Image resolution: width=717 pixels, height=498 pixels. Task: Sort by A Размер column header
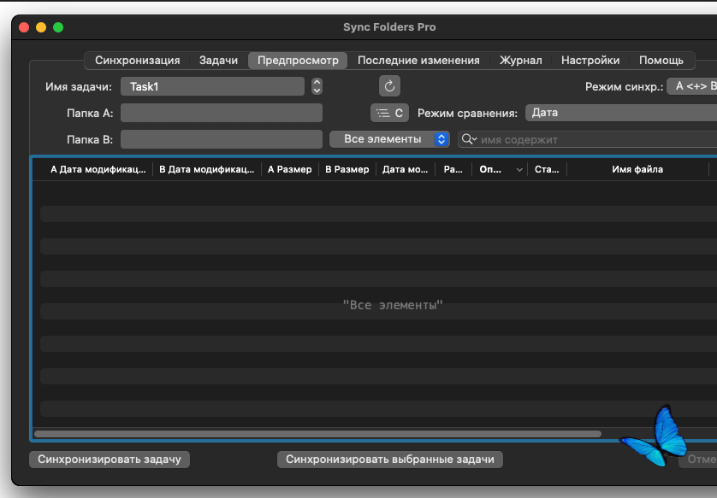tap(290, 169)
